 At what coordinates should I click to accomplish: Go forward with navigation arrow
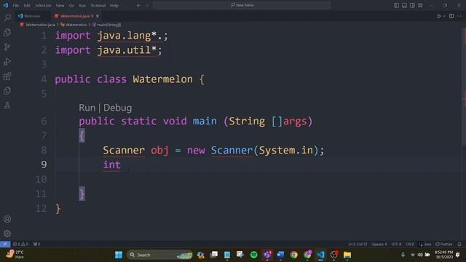[x=147, y=5]
